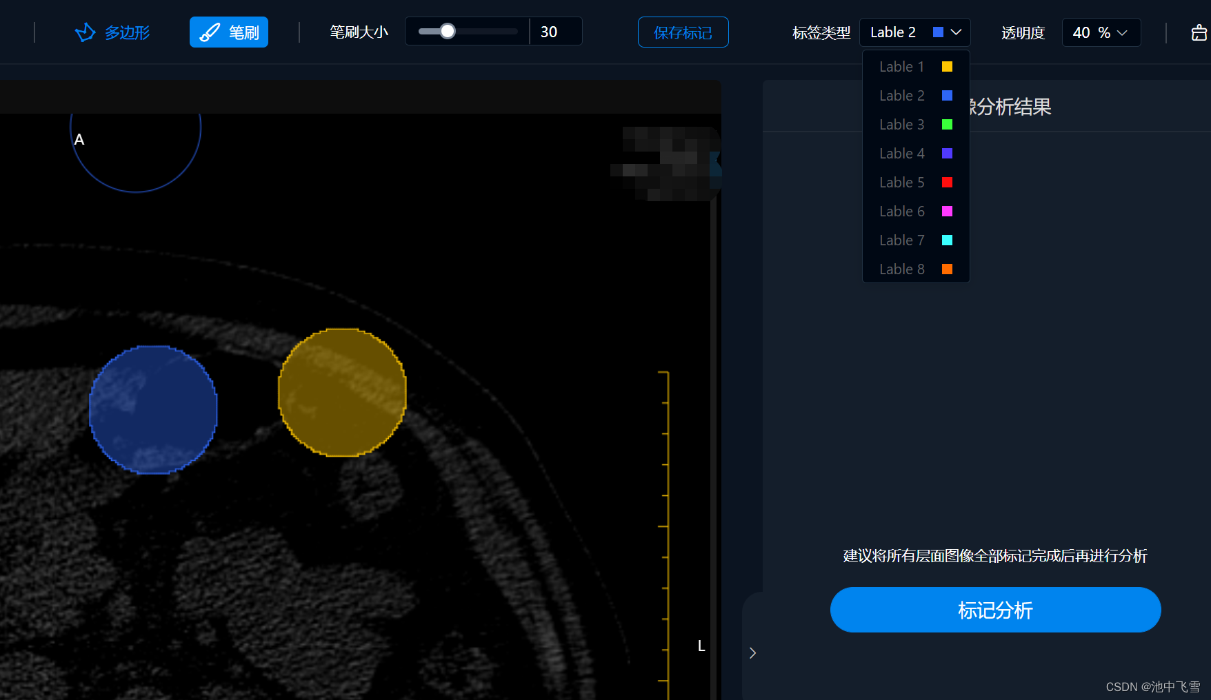Select the 多边形 polygon annotation tool

112,32
